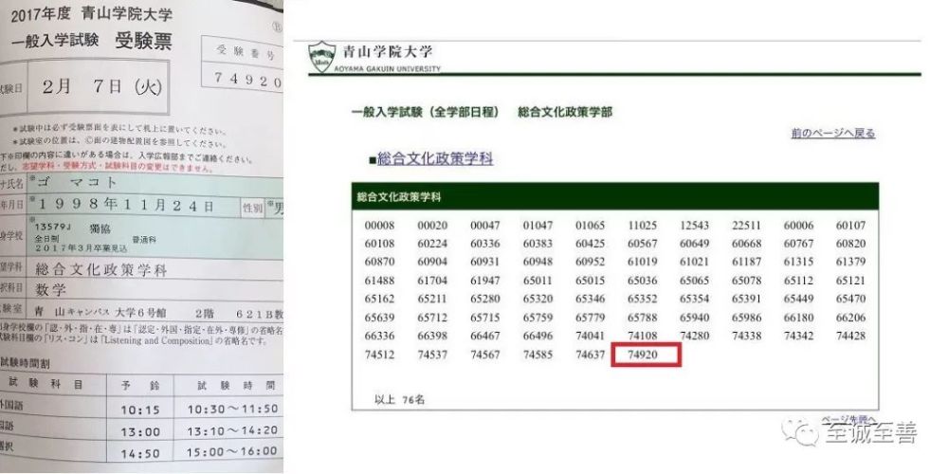
Task: Click exam number 60107
Action: pos(850,226)
